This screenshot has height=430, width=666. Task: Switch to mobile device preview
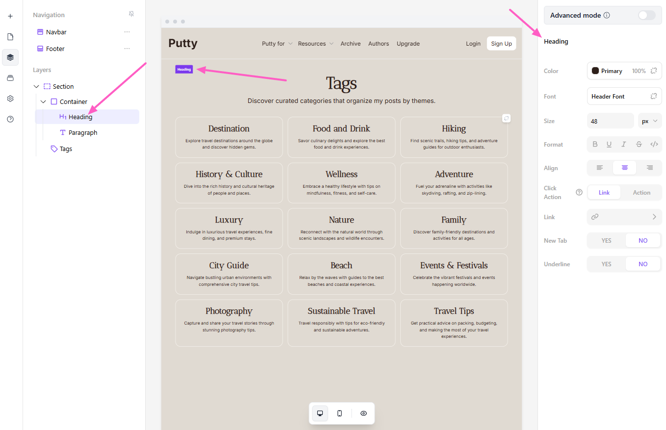pos(339,413)
